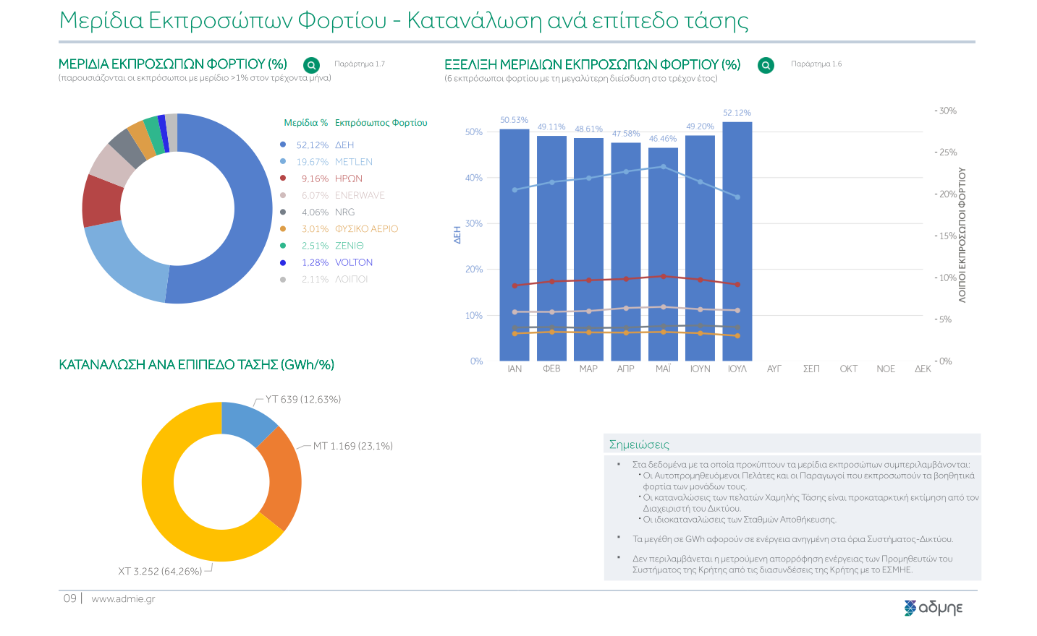Select the 2,51% share value in the legend
The width and height of the screenshot is (1037, 636).
[315, 246]
